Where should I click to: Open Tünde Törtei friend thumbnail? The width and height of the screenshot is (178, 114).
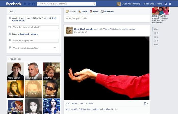[16, 89]
